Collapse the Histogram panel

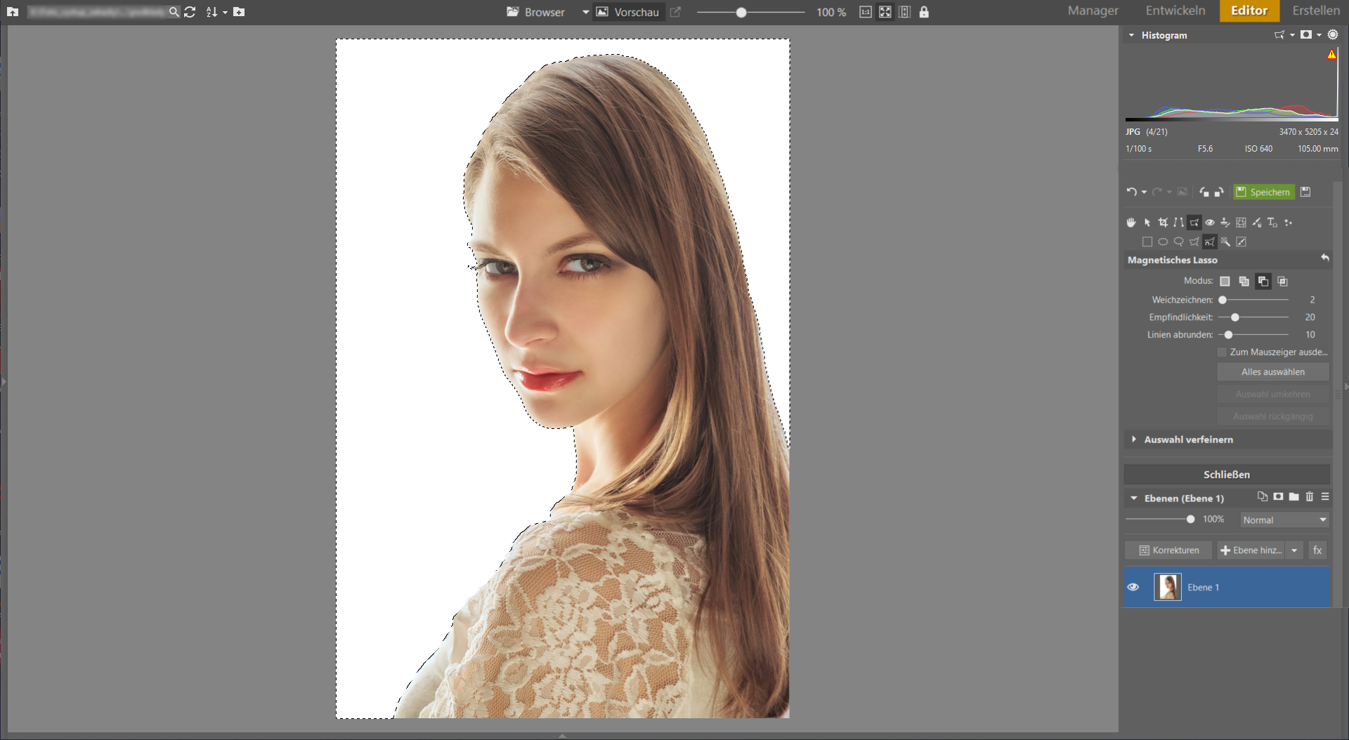tap(1131, 35)
